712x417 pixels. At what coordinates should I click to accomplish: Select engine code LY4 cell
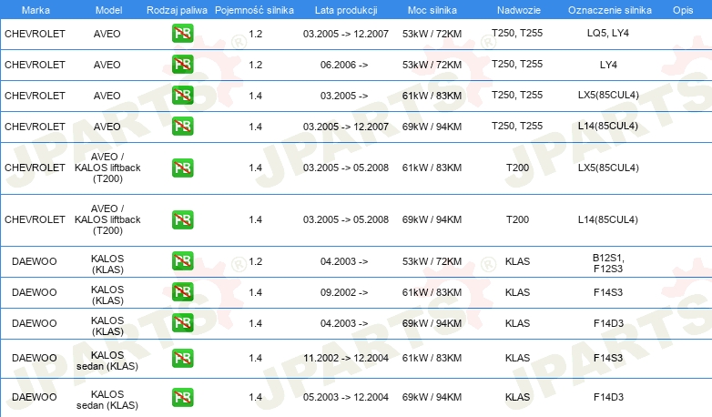[x=608, y=65]
